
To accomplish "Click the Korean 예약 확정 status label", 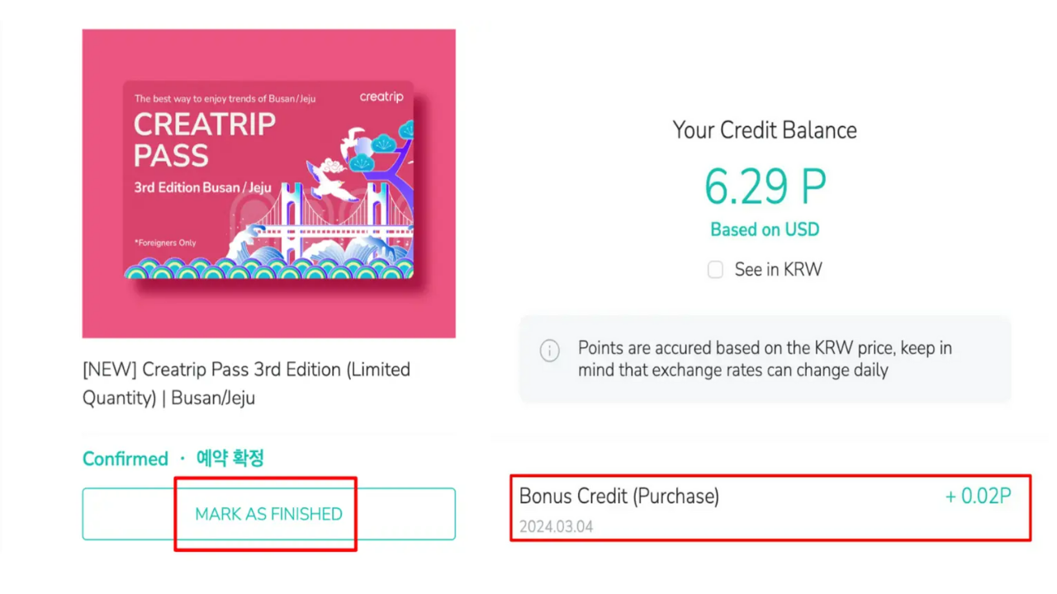I will (x=230, y=459).
